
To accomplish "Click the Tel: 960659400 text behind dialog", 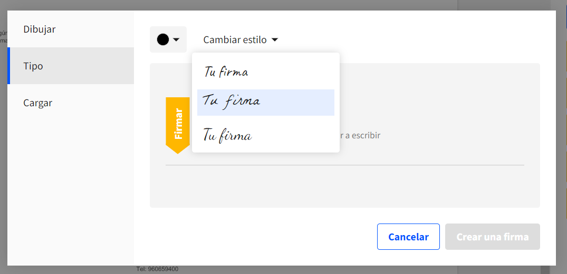I will click(157, 269).
